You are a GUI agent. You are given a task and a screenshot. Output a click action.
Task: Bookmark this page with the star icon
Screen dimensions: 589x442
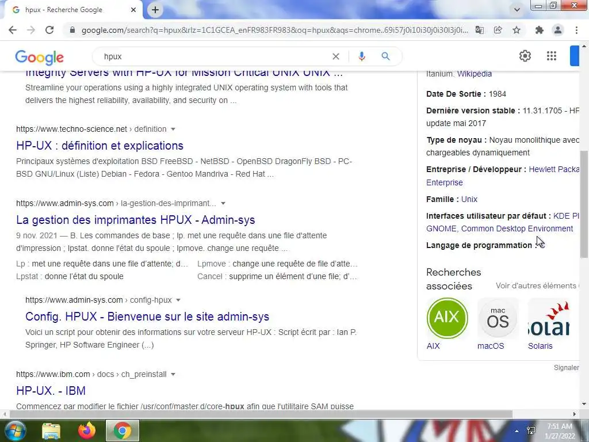coord(517,30)
